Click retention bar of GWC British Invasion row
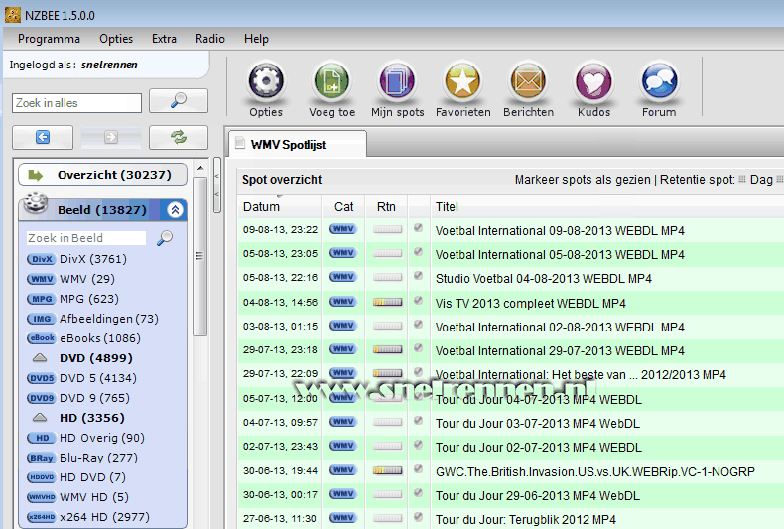Viewport: 784px width, 529px height. point(387,471)
